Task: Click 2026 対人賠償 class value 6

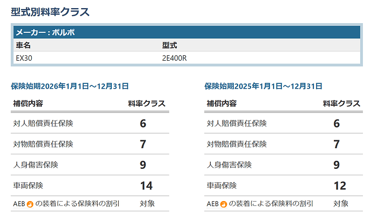Action: coord(143,124)
